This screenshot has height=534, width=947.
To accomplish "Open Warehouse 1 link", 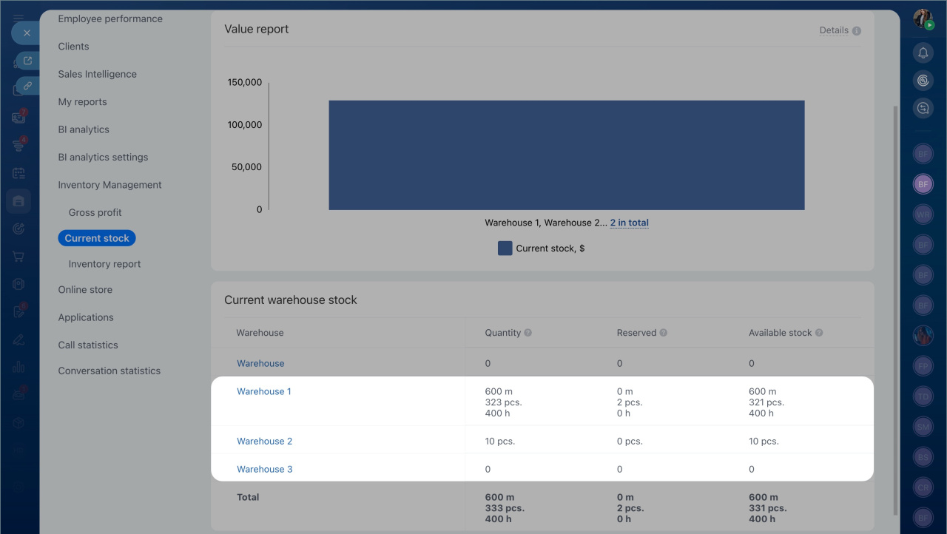I will point(263,391).
